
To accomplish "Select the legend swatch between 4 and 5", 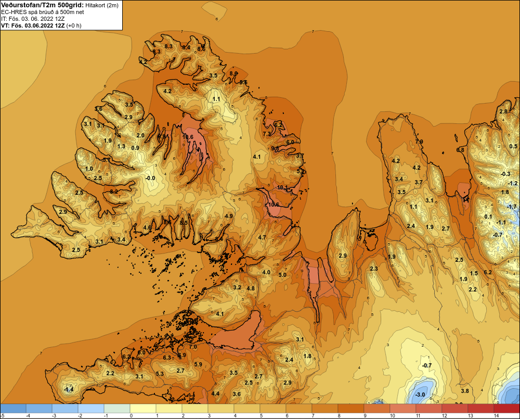I will (x=246, y=409).
